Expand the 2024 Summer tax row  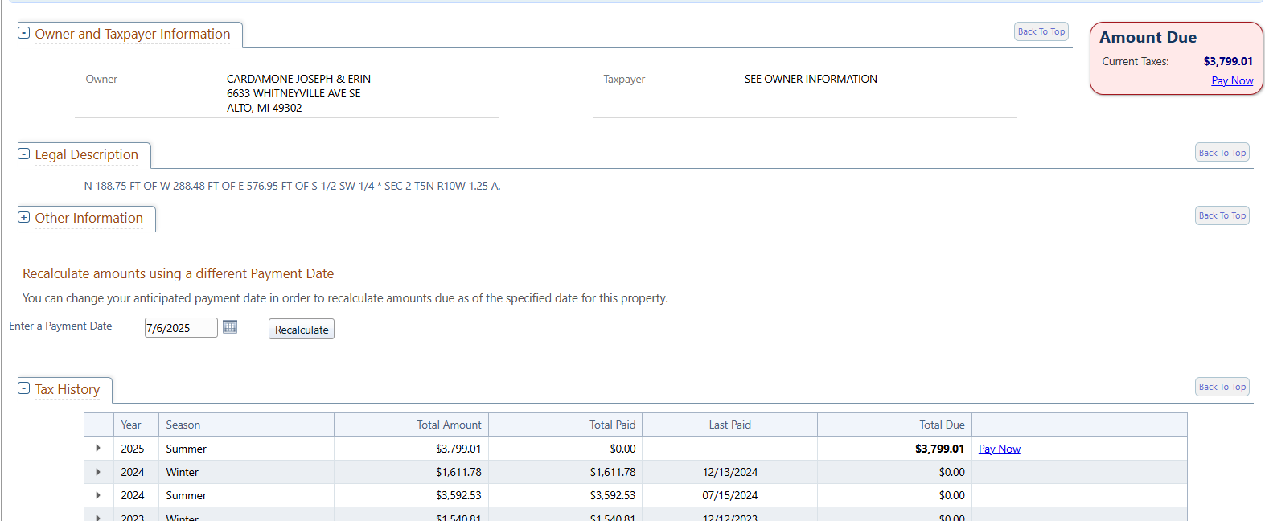pyautogui.click(x=98, y=495)
